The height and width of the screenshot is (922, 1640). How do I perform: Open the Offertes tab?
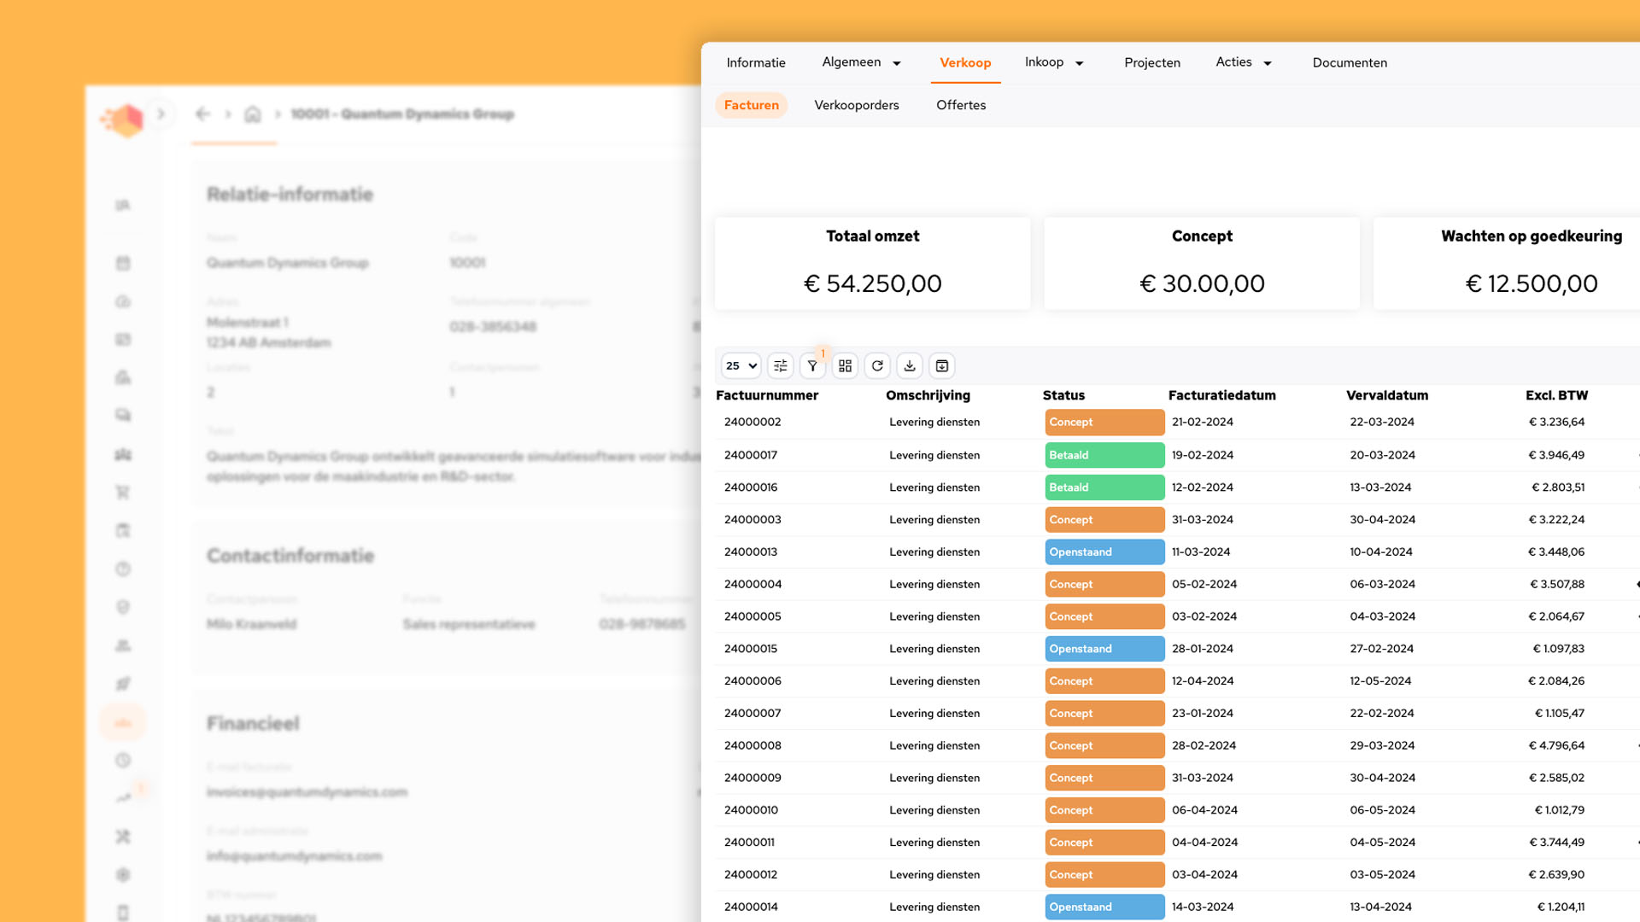point(961,105)
